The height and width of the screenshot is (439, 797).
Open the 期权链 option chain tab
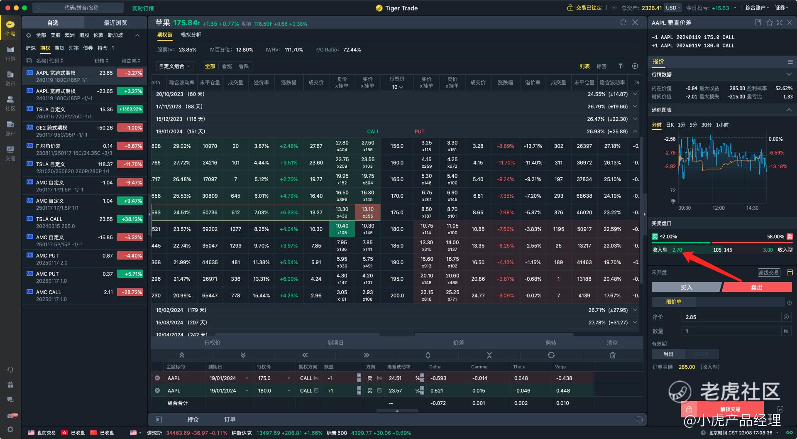coord(165,35)
